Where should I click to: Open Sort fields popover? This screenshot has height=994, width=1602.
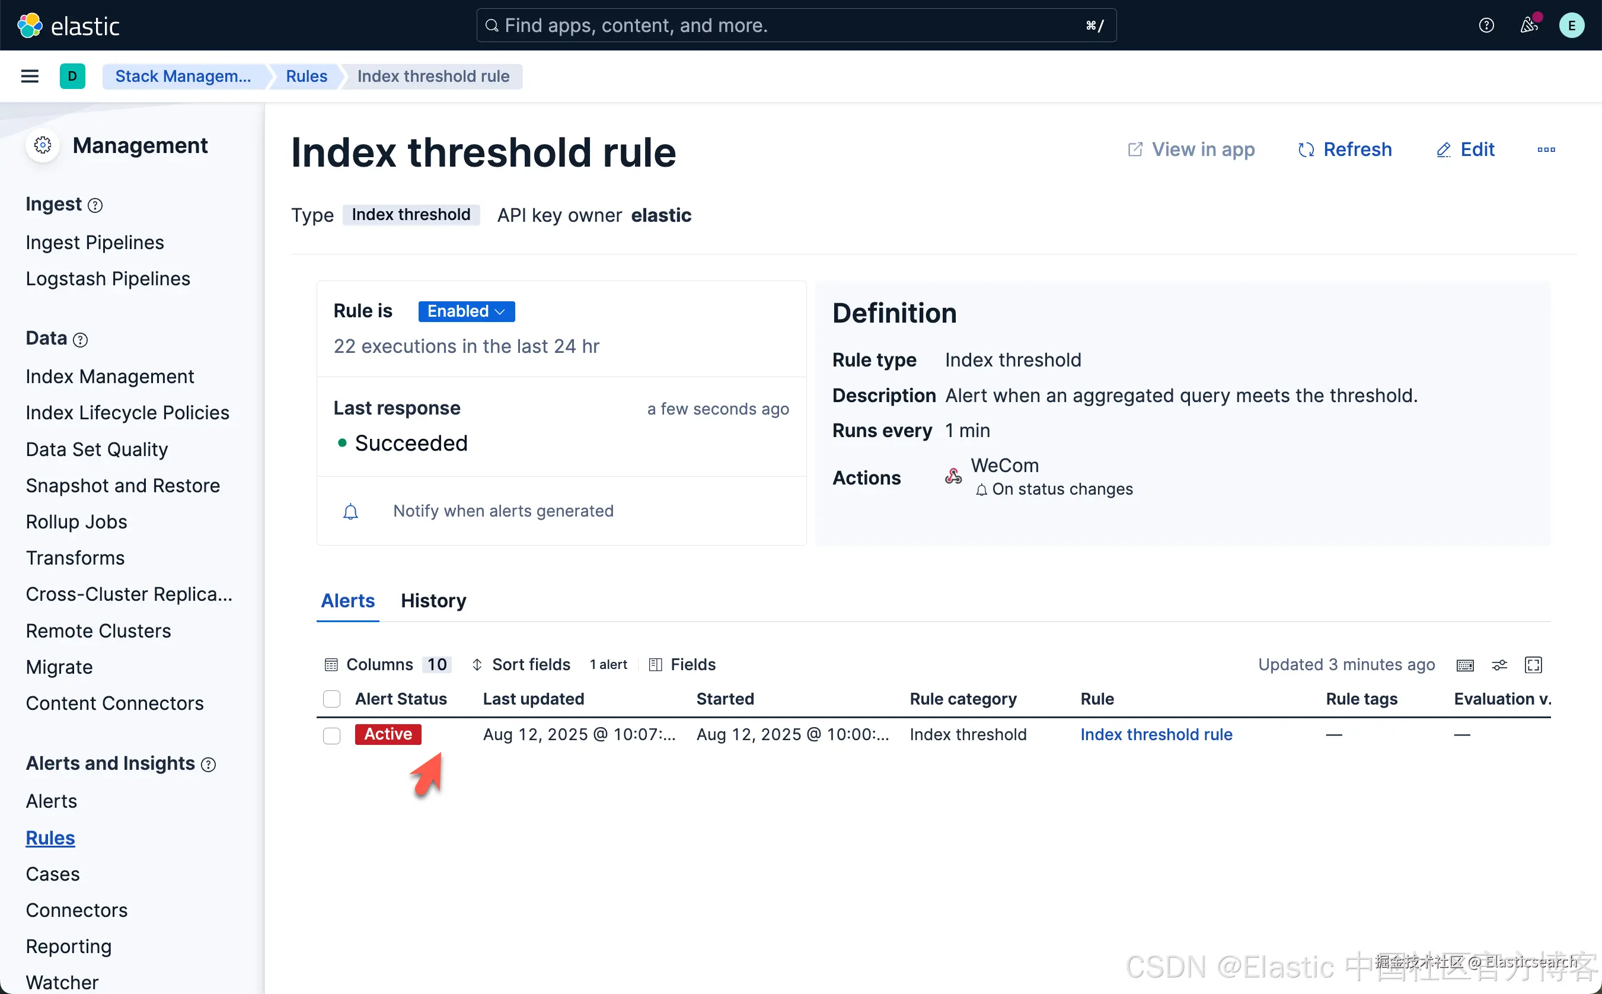pos(521,665)
